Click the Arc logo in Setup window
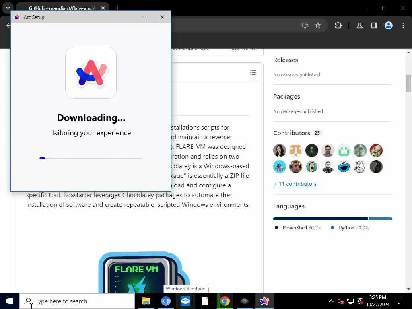 [x=91, y=73]
